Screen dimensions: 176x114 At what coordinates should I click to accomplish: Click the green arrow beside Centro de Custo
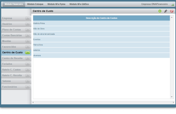click(x=28, y=52)
